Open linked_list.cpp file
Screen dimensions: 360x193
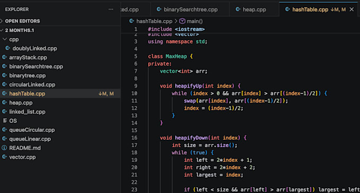click(28, 112)
